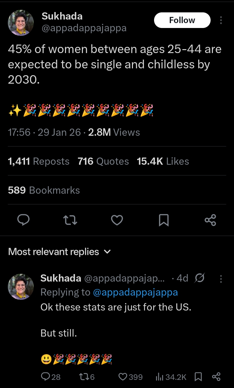
Task: Open Sukhada's profile picture on main post
Action: [21, 22]
